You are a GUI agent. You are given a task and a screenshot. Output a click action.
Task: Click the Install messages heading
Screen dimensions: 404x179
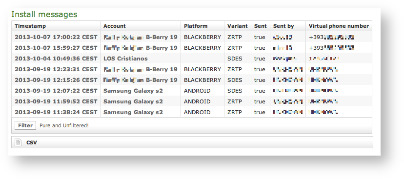pos(44,15)
